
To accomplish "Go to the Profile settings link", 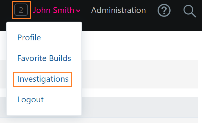I will coord(29,37).
